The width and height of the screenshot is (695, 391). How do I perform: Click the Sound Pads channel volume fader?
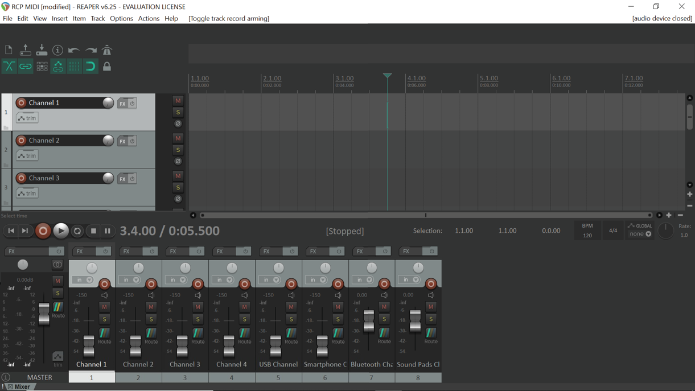click(416, 321)
